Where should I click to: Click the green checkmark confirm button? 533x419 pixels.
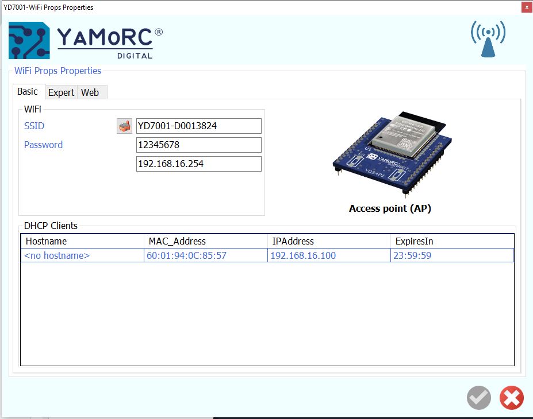[478, 398]
